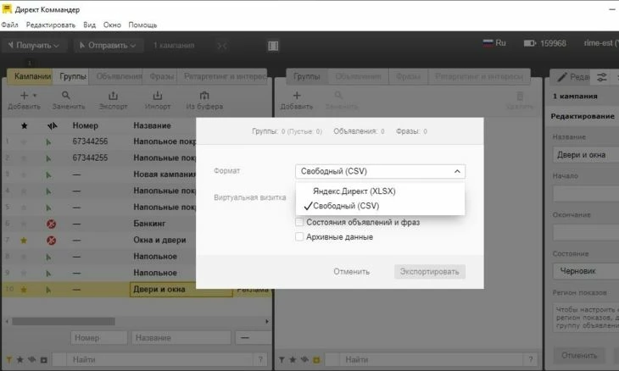Click the Заменить magnifier icon in campaigns panel

click(66, 96)
